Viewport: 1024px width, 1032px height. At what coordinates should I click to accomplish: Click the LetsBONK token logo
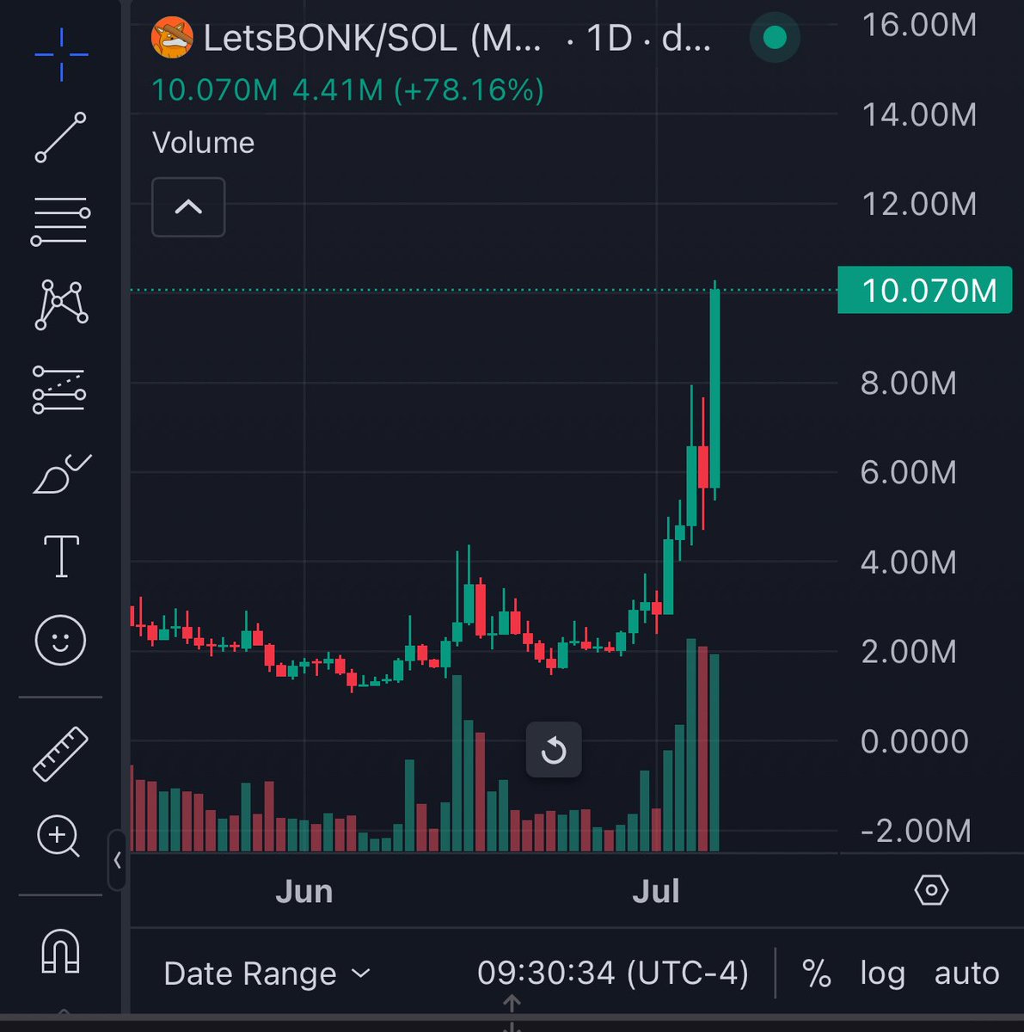[172, 39]
